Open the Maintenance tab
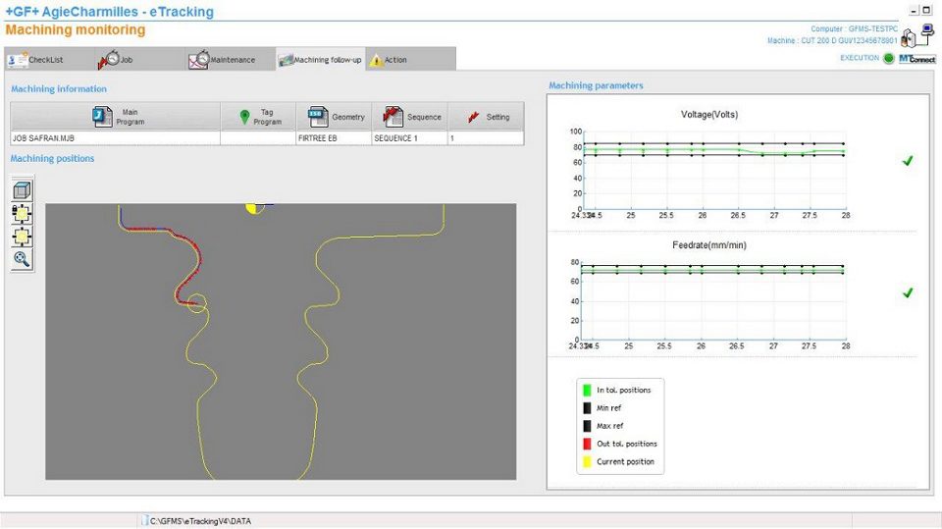This screenshot has height=529, width=942. point(223,60)
